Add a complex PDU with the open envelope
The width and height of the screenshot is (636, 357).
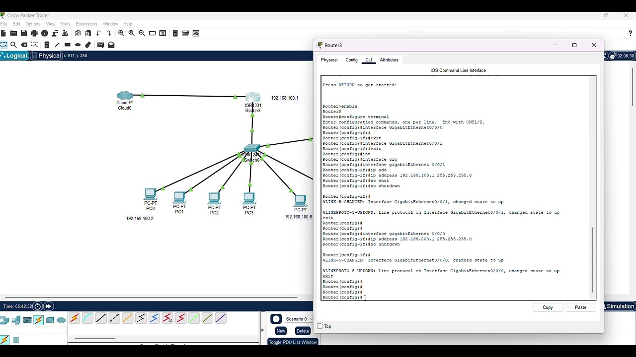[111, 45]
